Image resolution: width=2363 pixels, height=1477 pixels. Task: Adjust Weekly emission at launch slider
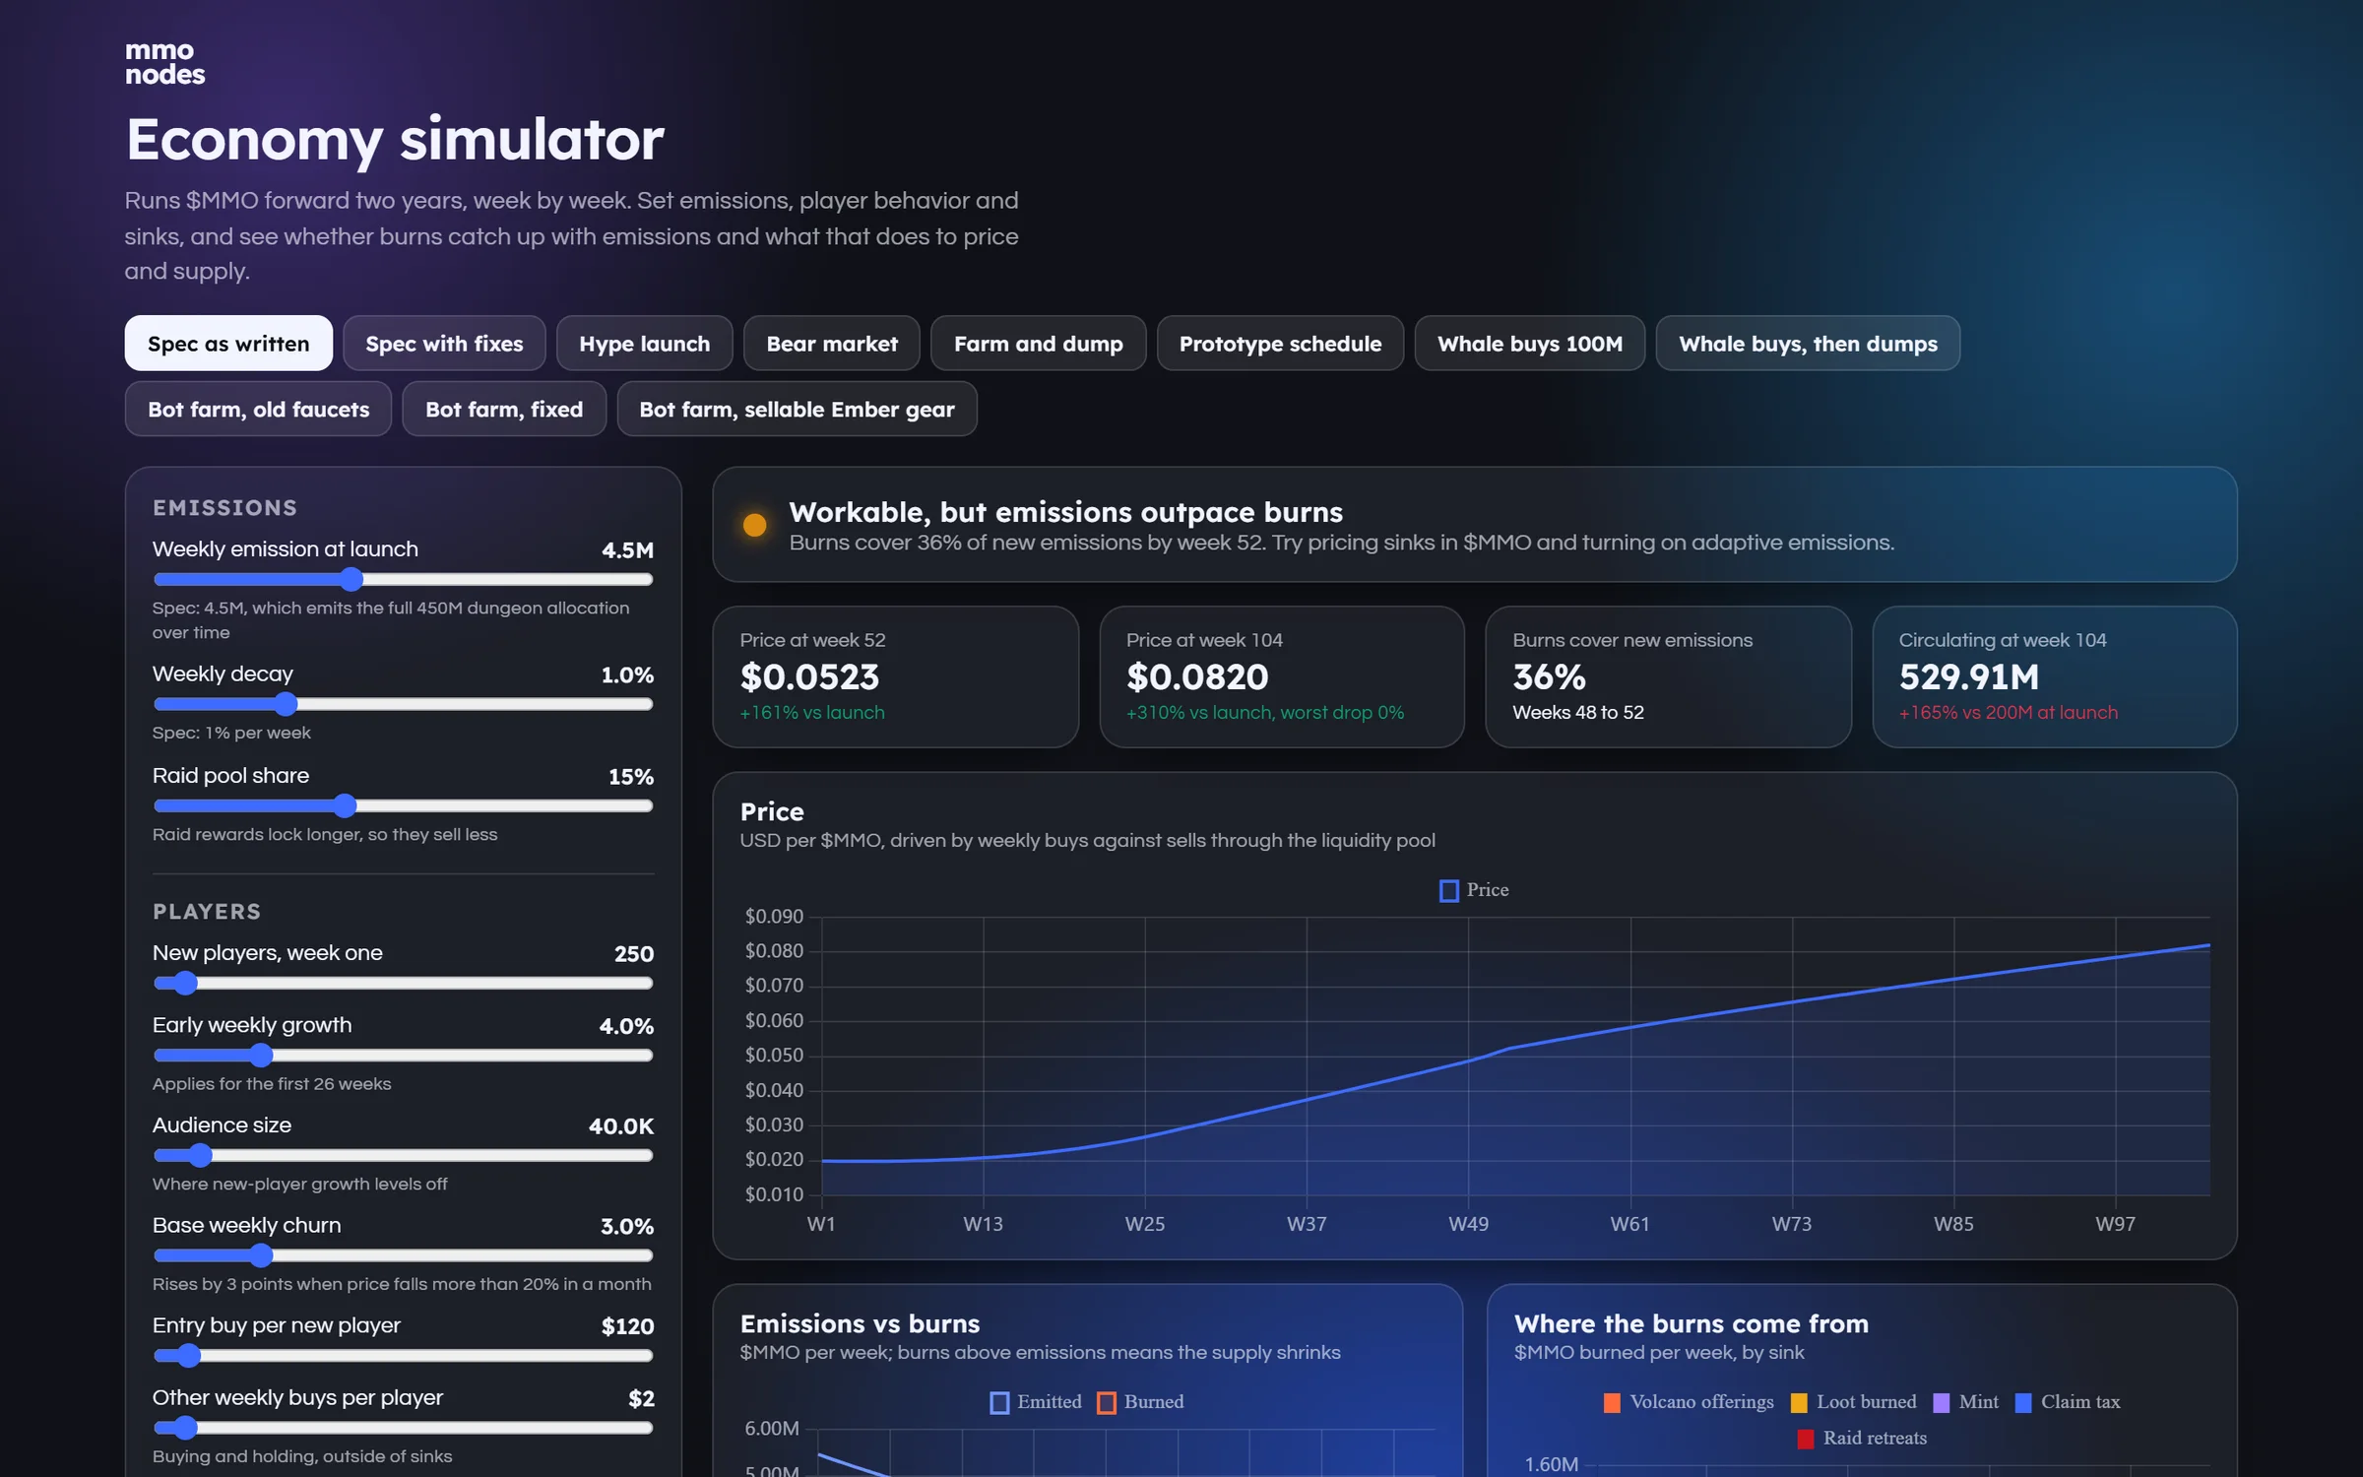click(403, 579)
